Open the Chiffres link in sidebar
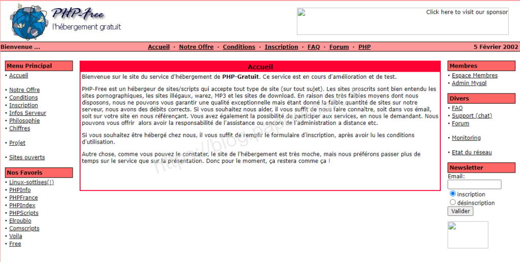 [19, 128]
